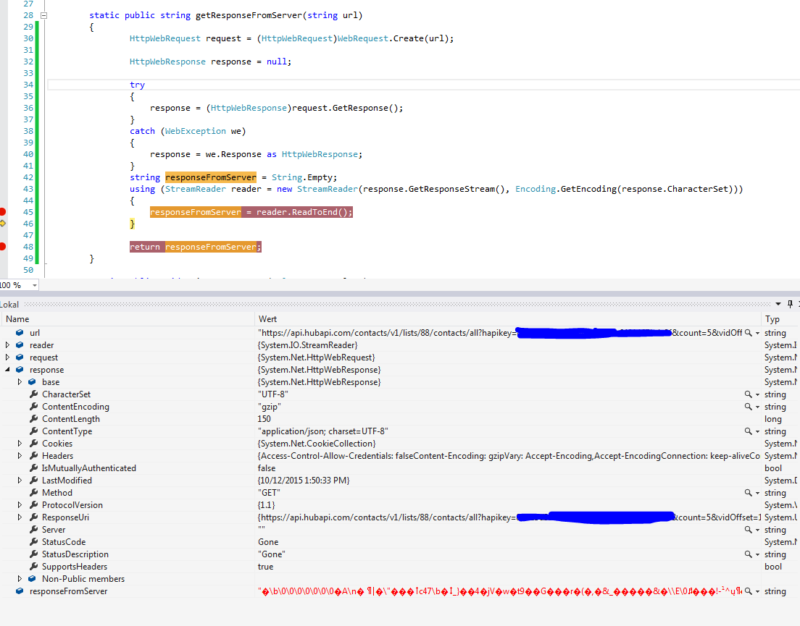Open text visualizer magnifier for CharacterSet value
800x626 pixels.
pyautogui.click(x=748, y=394)
